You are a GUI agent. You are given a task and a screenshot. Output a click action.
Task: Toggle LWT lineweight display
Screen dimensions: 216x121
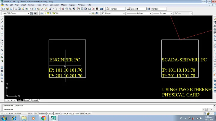point(82,114)
